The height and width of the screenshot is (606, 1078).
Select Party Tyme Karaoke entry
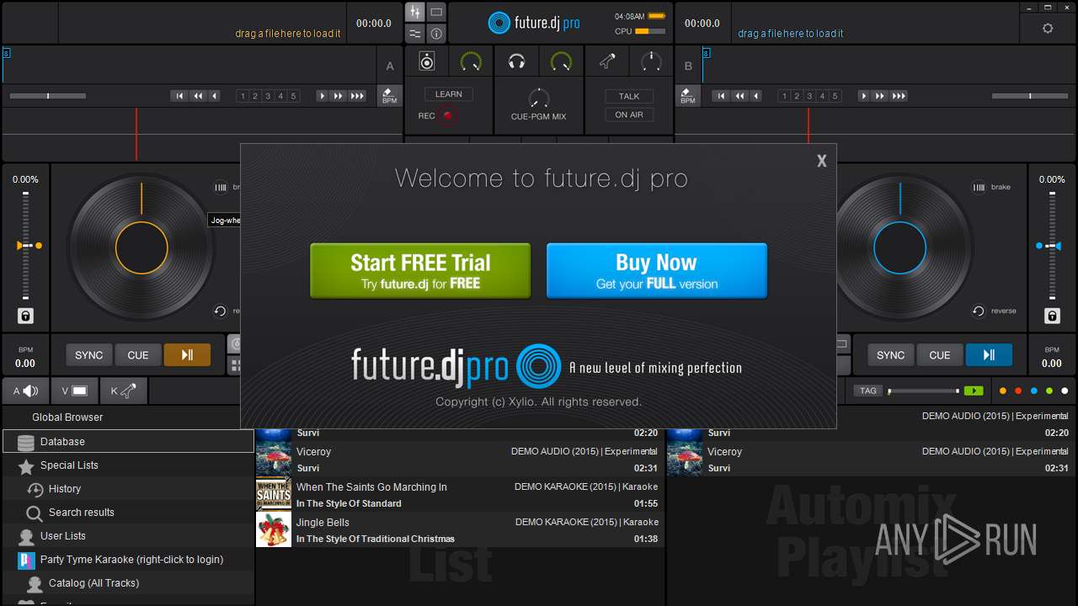128,559
